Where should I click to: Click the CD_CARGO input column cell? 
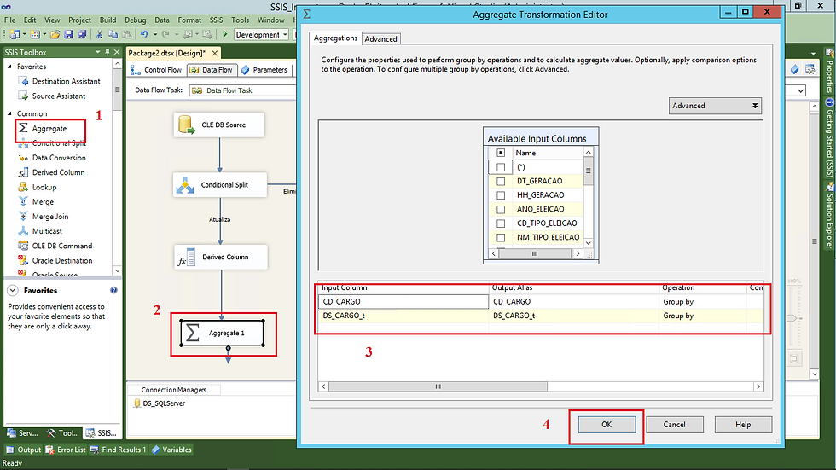point(403,302)
